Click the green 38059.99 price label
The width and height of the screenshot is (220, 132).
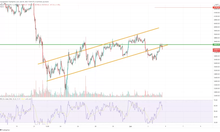(216, 45)
